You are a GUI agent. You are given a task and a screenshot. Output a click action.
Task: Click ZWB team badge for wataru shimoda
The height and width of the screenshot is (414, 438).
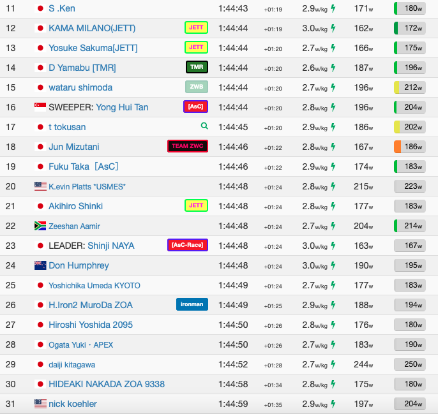pyautogui.click(x=197, y=87)
